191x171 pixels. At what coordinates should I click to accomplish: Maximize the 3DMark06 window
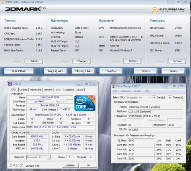coord(178,2)
